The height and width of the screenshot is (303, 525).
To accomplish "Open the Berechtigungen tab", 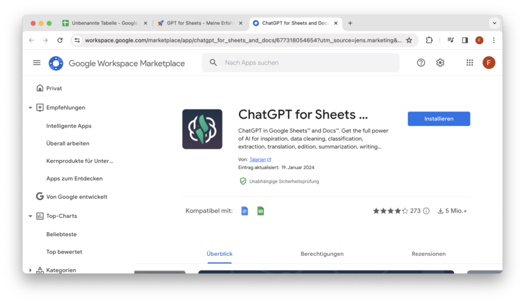I will pos(322,254).
